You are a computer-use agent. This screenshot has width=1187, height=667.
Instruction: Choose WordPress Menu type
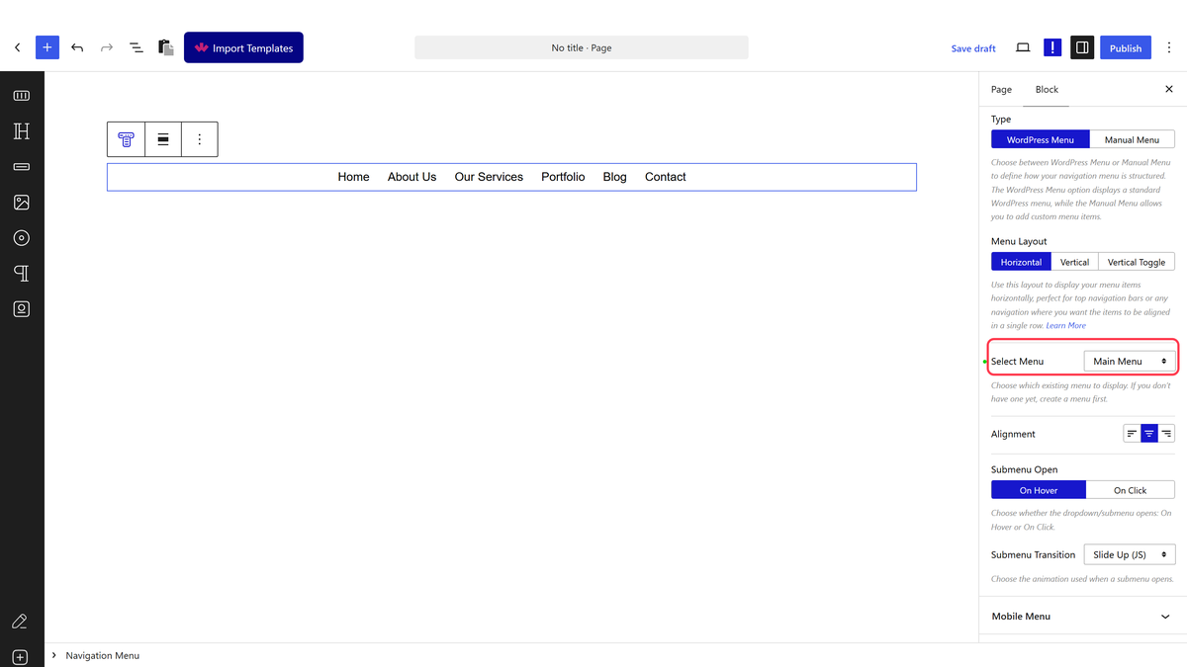click(x=1041, y=140)
